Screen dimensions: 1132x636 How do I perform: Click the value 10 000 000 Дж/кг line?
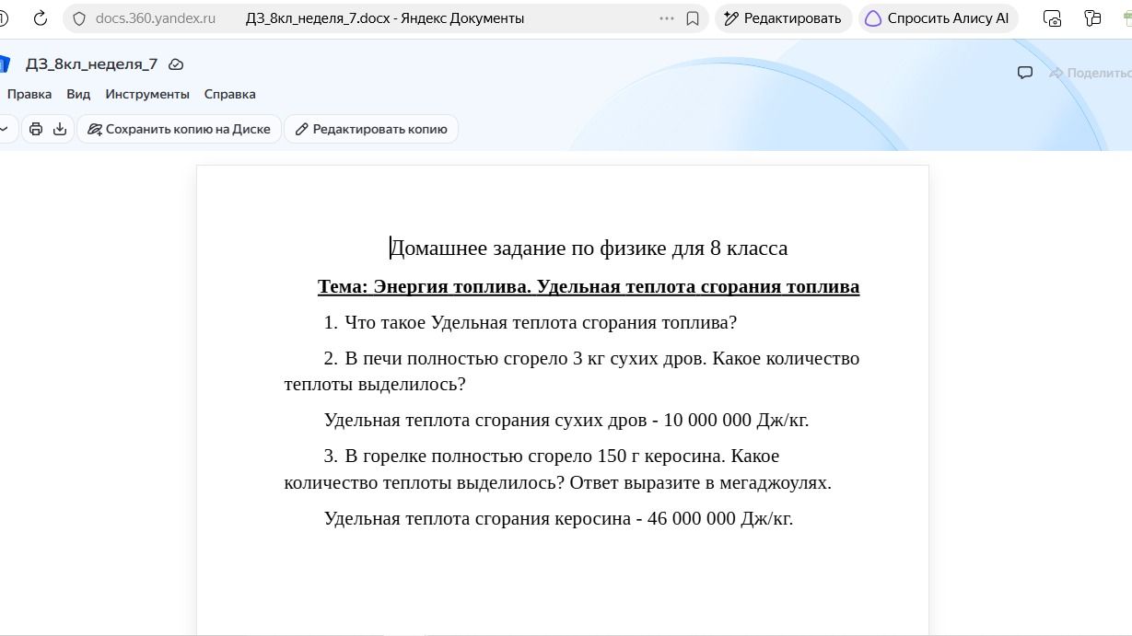point(566,421)
